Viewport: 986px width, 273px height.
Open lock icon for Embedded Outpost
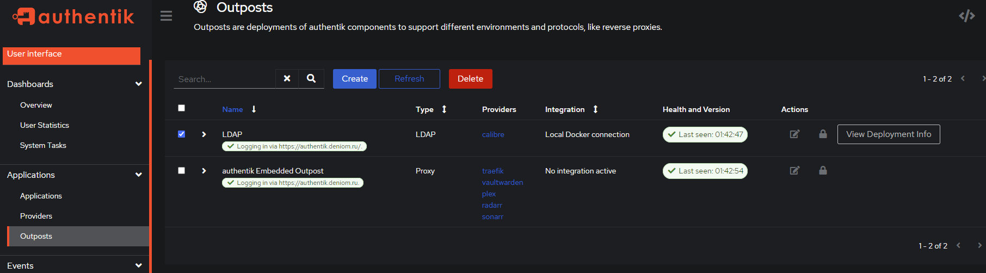tap(823, 170)
